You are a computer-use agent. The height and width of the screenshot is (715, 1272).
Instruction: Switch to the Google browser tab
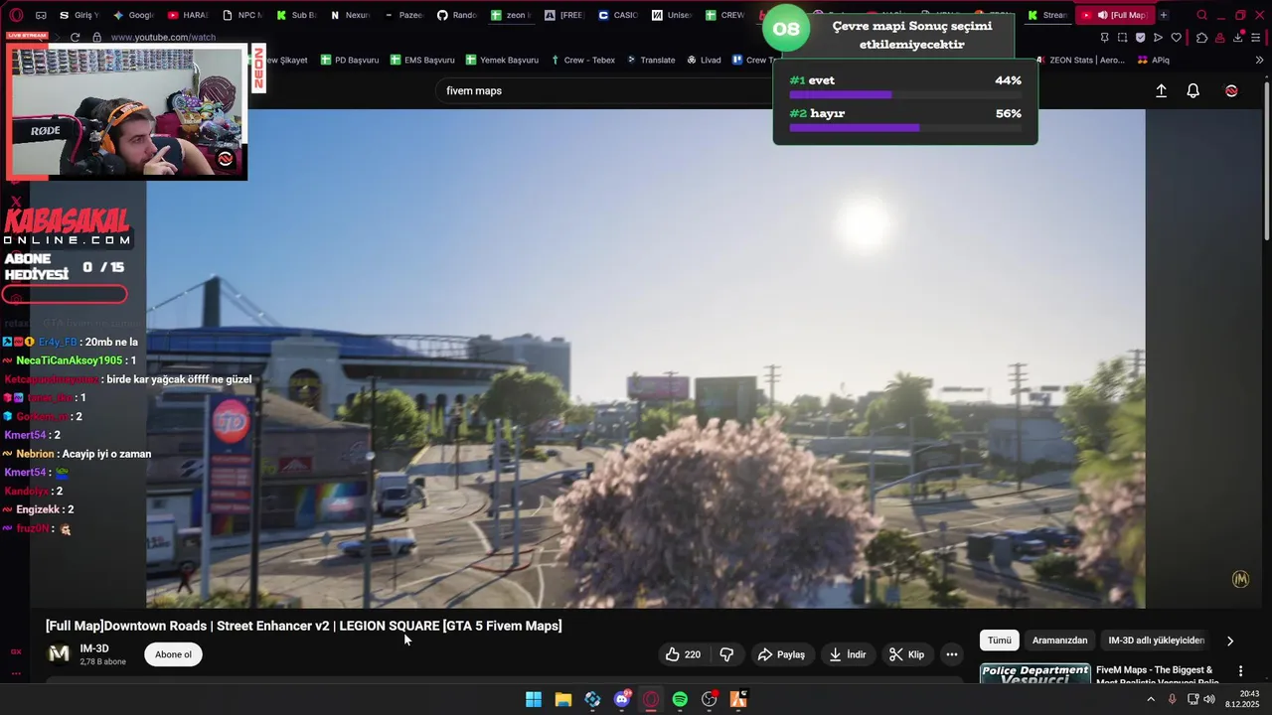pyautogui.click(x=133, y=15)
